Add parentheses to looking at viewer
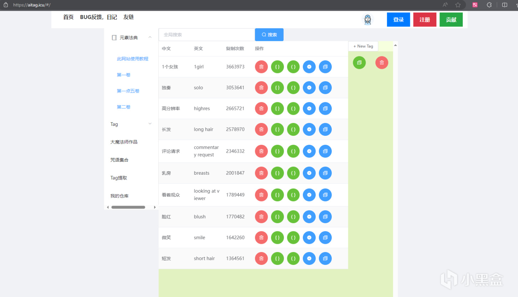518x297 pixels. coord(293,195)
